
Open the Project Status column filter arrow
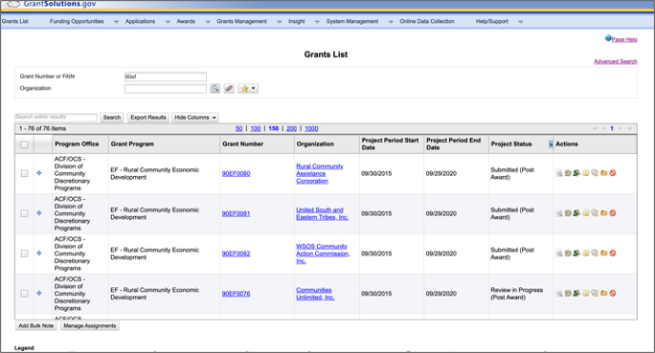(551, 143)
